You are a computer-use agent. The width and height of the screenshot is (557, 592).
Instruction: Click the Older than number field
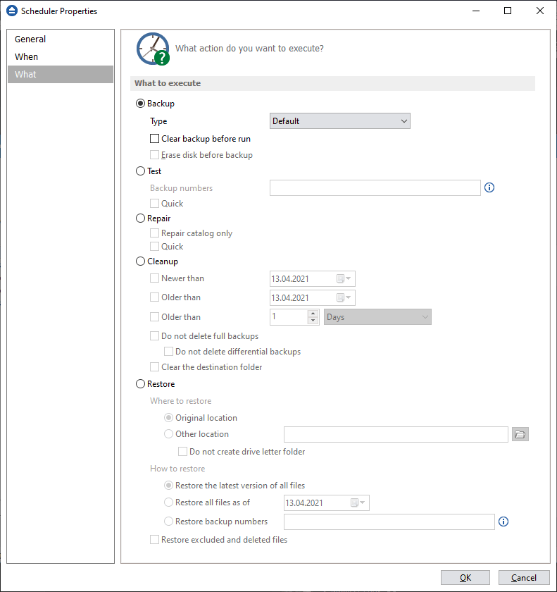coord(289,317)
